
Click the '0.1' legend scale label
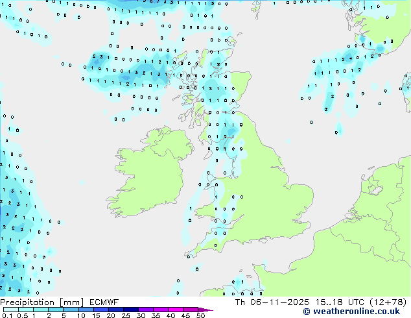(7, 315)
